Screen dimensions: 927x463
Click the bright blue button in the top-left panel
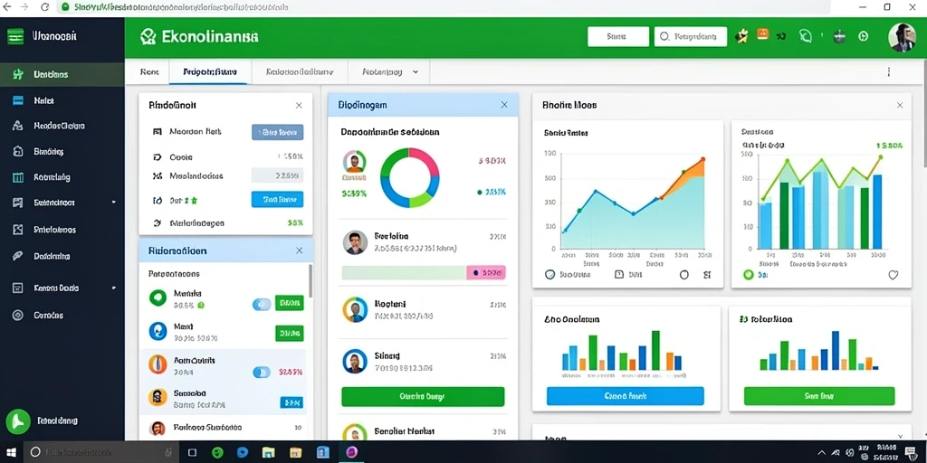[x=277, y=200]
